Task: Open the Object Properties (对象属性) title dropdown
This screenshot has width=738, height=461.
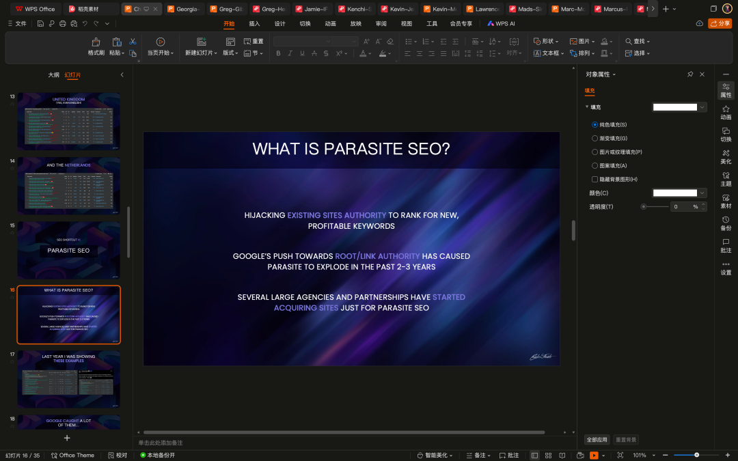Action: pos(614,74)
